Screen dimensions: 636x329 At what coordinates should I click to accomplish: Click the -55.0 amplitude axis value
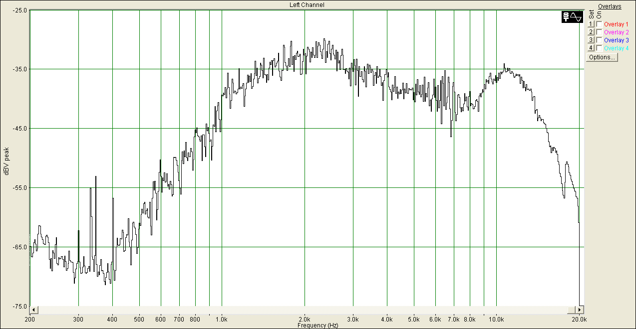click(20, 188)
